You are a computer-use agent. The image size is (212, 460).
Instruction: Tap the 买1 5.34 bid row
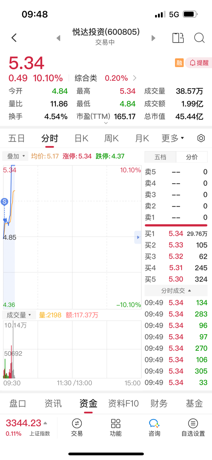(x=176, y=234)
